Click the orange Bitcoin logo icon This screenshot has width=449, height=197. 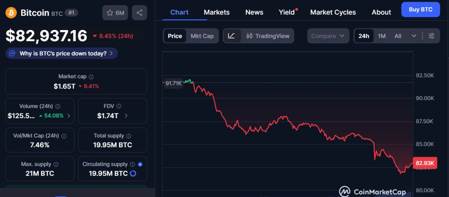[x=11, y=13]
